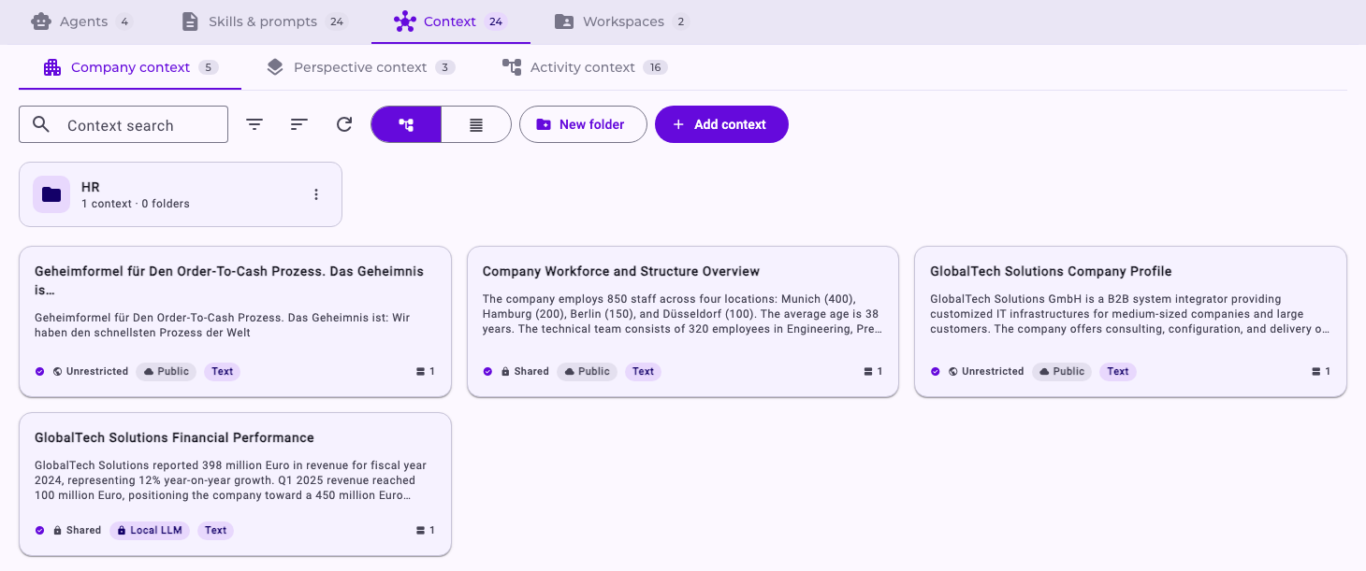
Task: Click the Context search field
Action: pos(124,124)
